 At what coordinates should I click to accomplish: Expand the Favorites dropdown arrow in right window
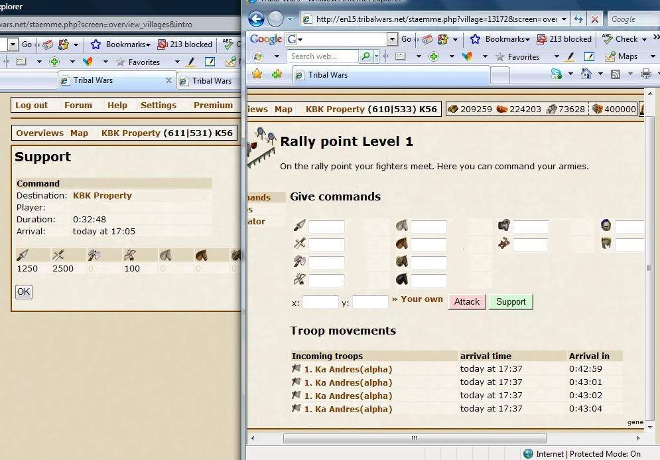[557, 56]
